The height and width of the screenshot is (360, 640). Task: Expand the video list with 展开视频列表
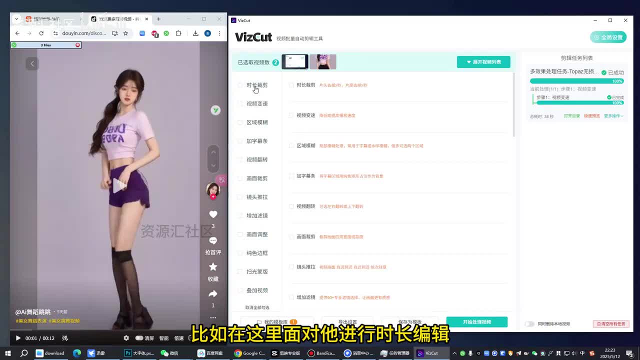[483, 62]
